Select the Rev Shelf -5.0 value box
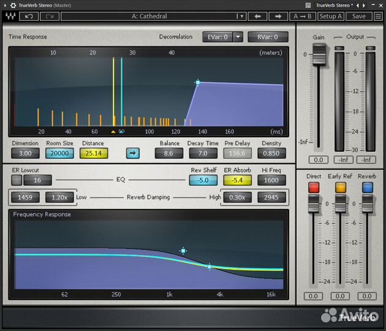The height and width of the screenshot is (331, 386). 203,180
